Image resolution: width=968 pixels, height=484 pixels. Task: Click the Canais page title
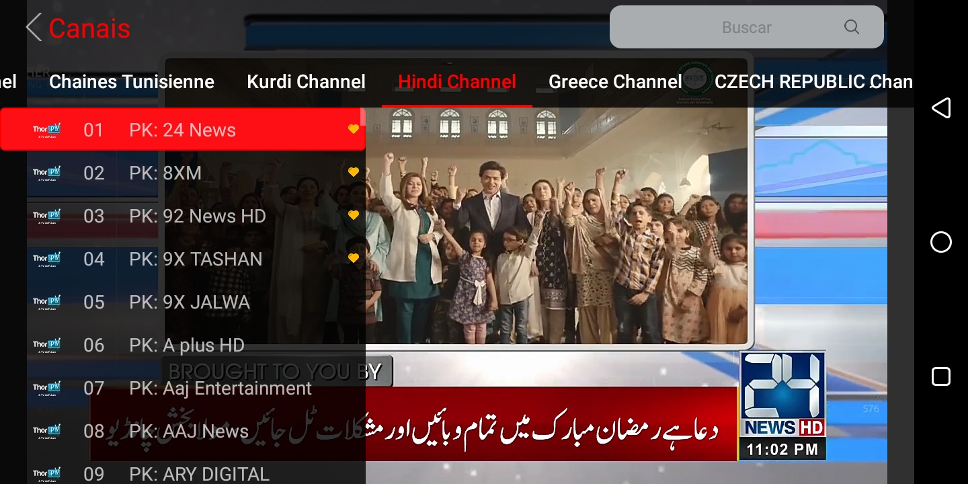[89, 28]
